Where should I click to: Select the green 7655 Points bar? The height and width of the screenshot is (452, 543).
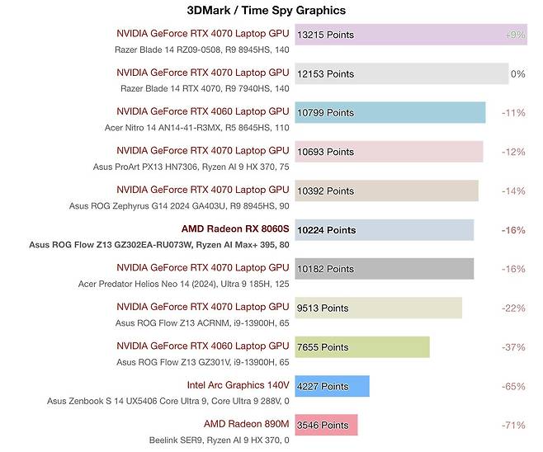(x=362, y=347)
